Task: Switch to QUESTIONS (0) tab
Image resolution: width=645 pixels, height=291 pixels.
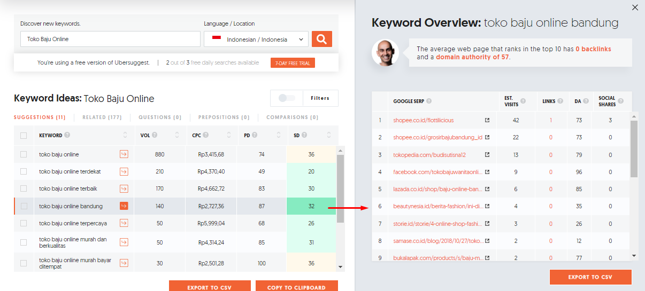Action: [x=160, y=117]
